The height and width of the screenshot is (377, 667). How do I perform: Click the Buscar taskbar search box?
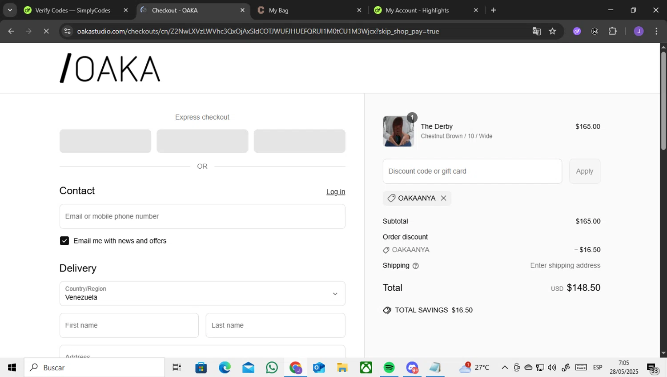pos(94,368)
